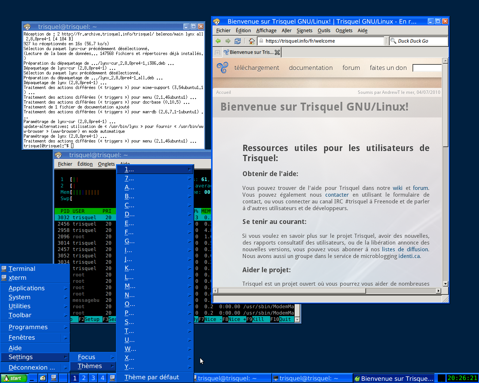Click the website search box beside 'faites un don'

[427, 68]
